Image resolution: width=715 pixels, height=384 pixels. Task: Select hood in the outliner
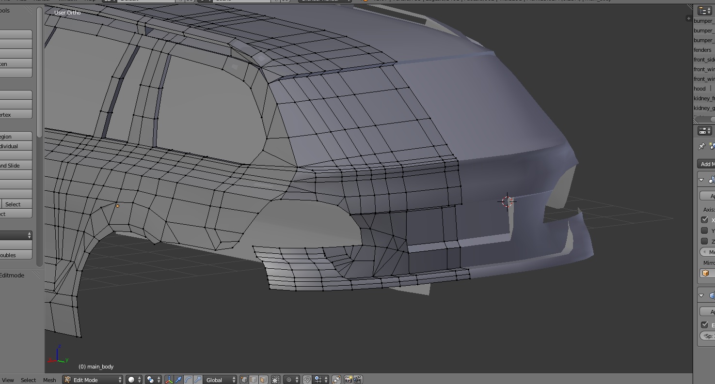pyautogui.click(x=699, y=89)
